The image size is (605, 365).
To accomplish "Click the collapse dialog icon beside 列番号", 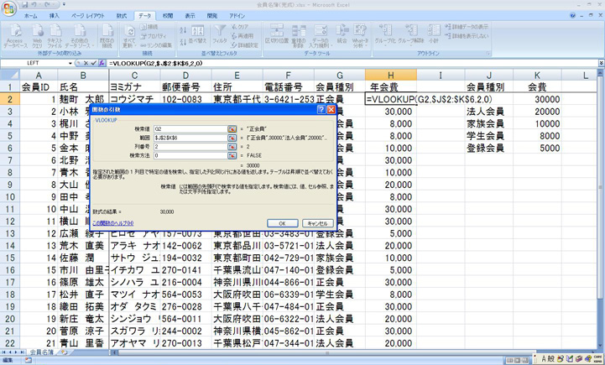I will coord(232,147).
